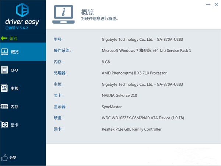Image resolution: width=221 pixels, height=166 pixels.
Task: Click the 内存 memory stick icon
Action: pos(4,107)
